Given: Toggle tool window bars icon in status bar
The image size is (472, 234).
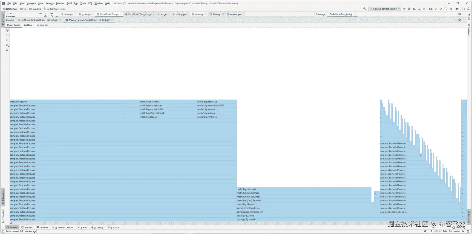Looking at the screenshot, I should (x=3, y=231).
